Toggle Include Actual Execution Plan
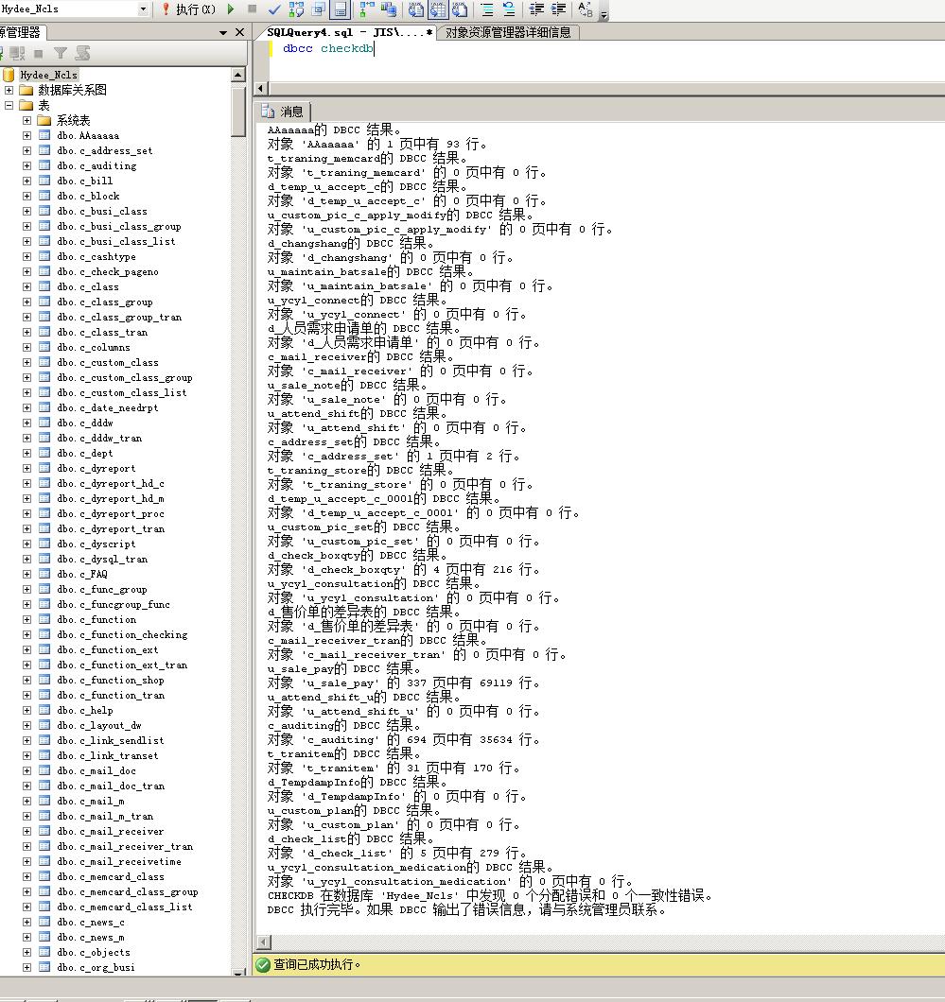The height and width of the screenshot is (1002, 945). [368, 9]
